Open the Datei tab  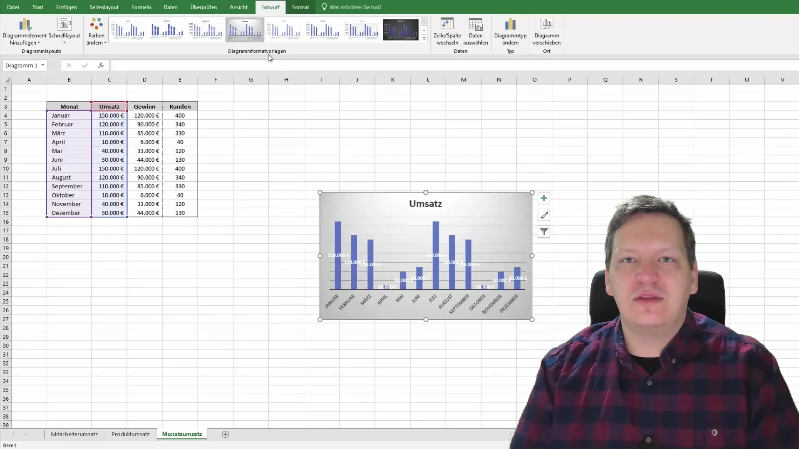click(13, 7)
